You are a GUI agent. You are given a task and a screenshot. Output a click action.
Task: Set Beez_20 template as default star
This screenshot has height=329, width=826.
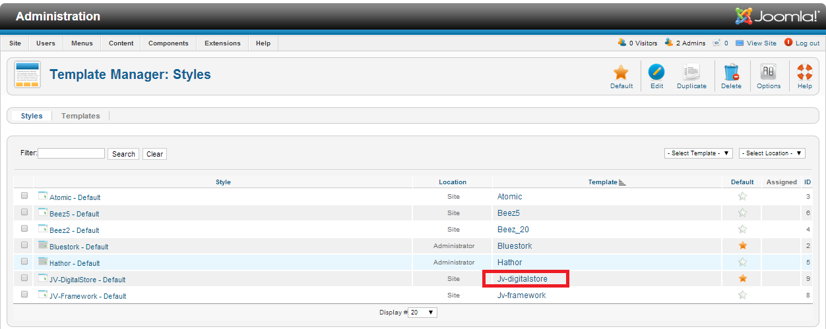[742, 229]
